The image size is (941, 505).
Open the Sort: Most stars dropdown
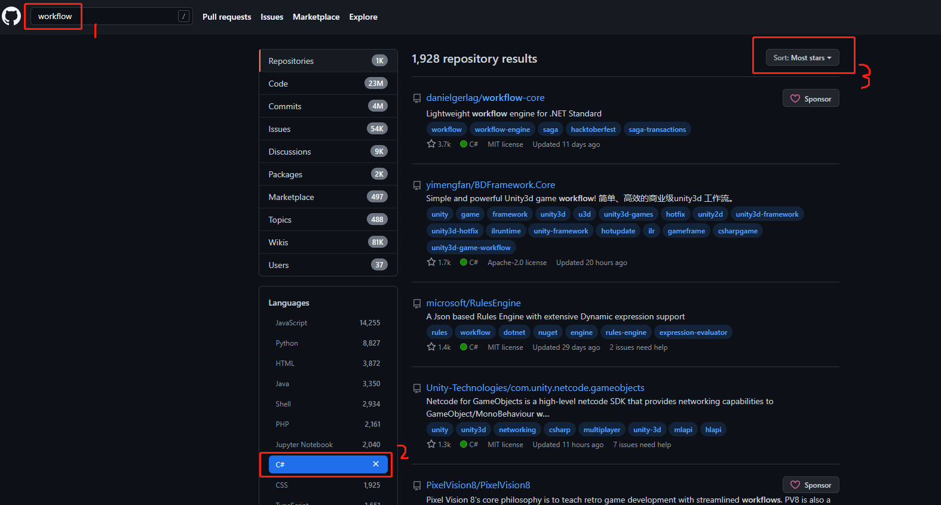(x=802, y=57)
